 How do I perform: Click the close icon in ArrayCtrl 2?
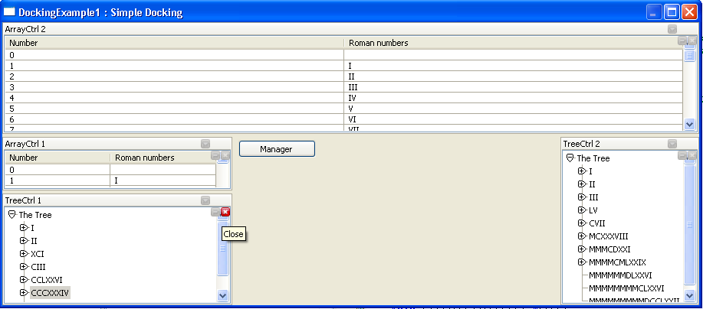pyautogui.click(x=692, y=41)
